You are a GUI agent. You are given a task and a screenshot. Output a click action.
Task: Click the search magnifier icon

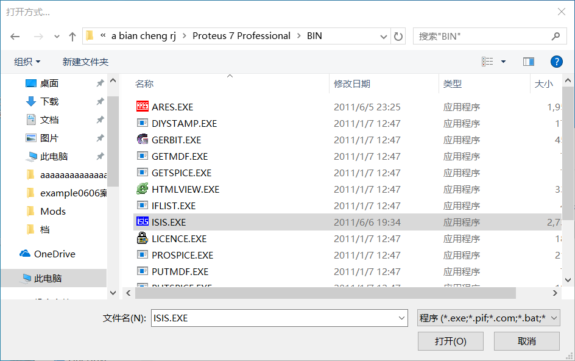556,36
